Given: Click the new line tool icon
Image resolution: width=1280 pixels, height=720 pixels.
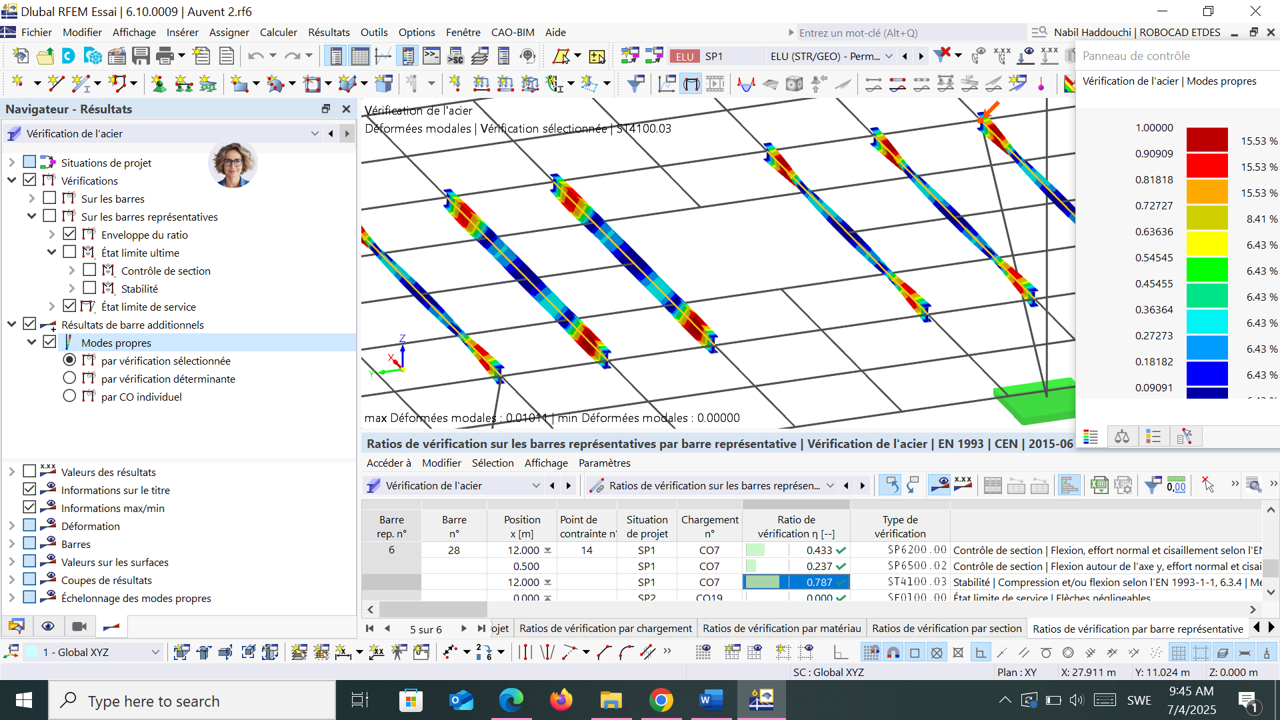Looking at the screenshot, I should coord(56,83).
